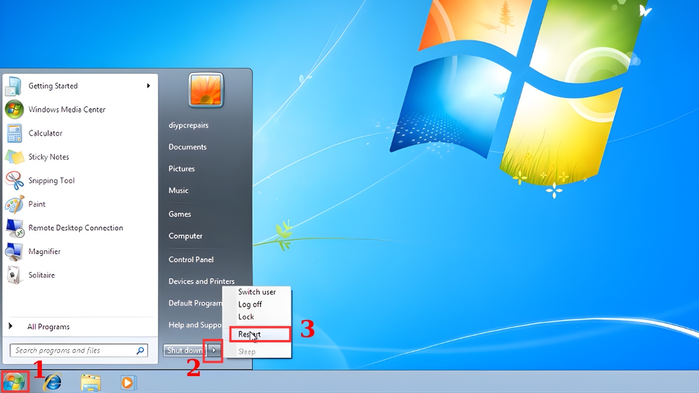
Task: Launch Internet Explorer from the taskbar
Action: click(52, 383)
